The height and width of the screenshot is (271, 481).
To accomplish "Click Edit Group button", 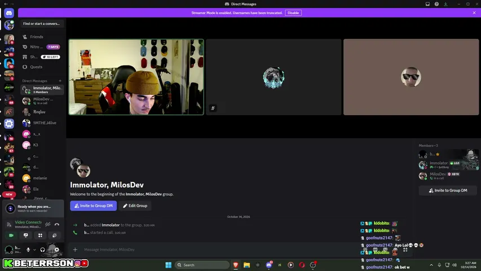I will (135, 206).
